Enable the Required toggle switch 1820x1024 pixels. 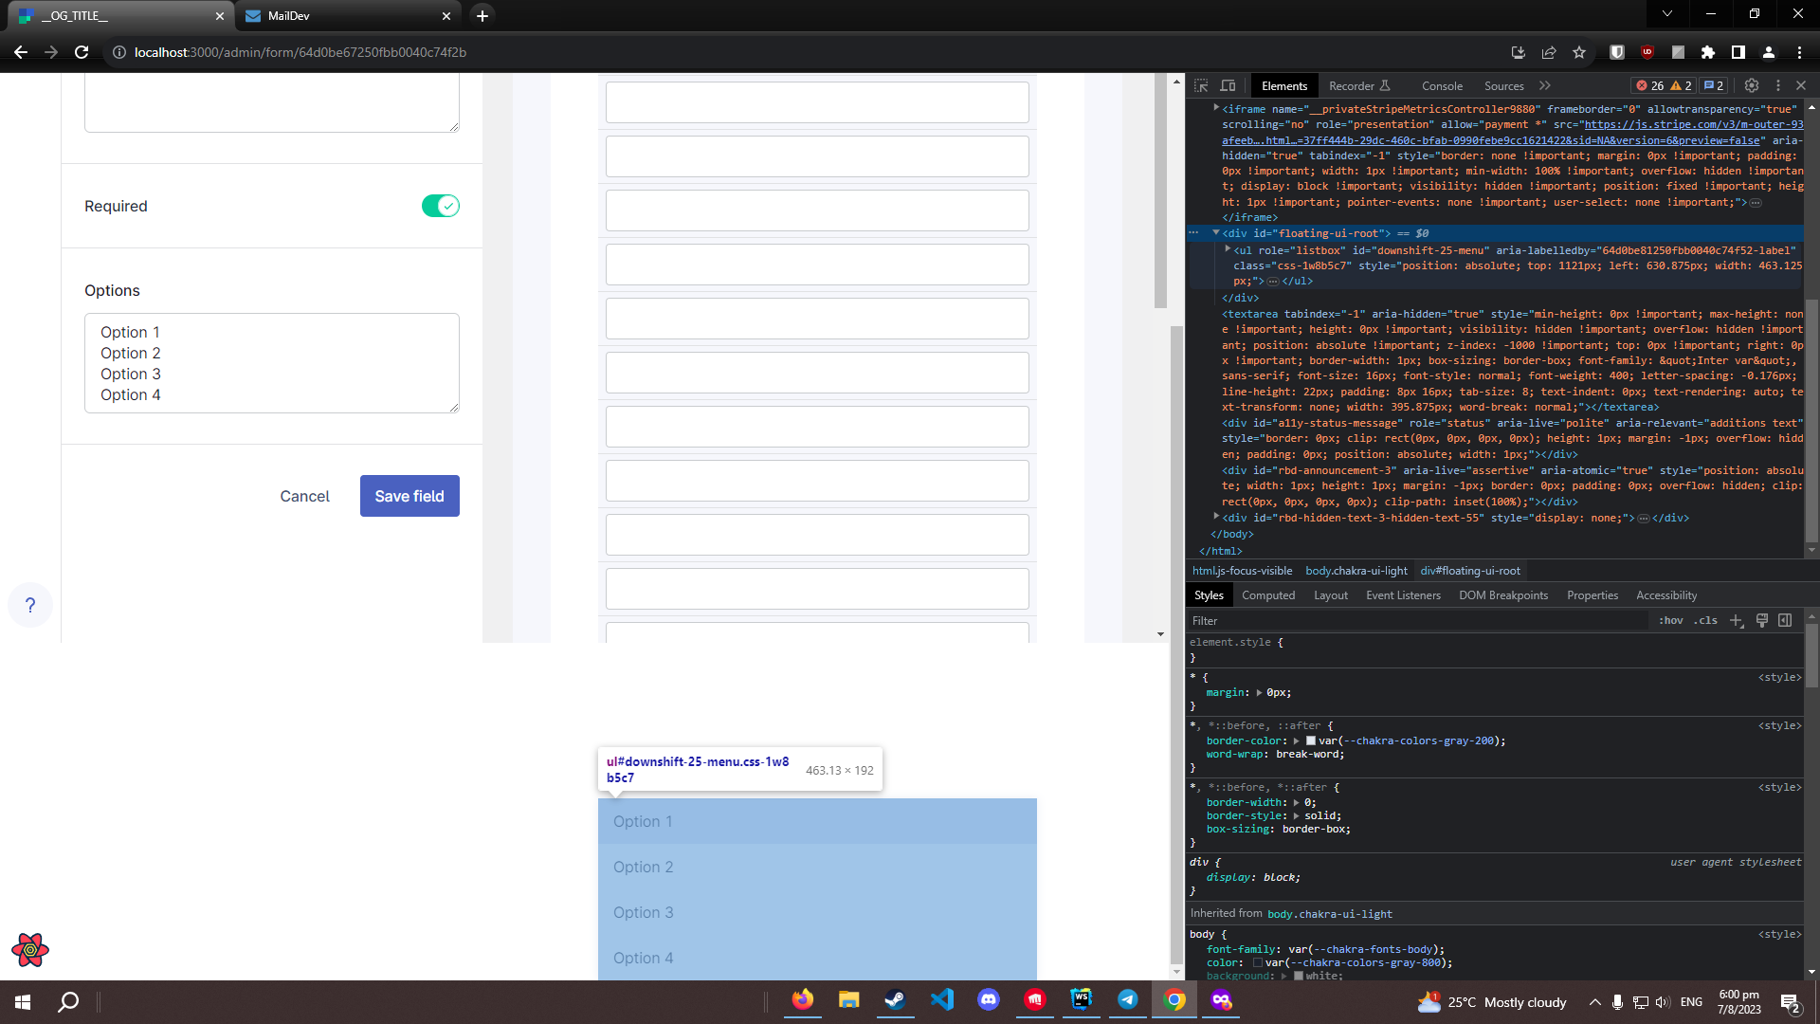click(440, 206)
